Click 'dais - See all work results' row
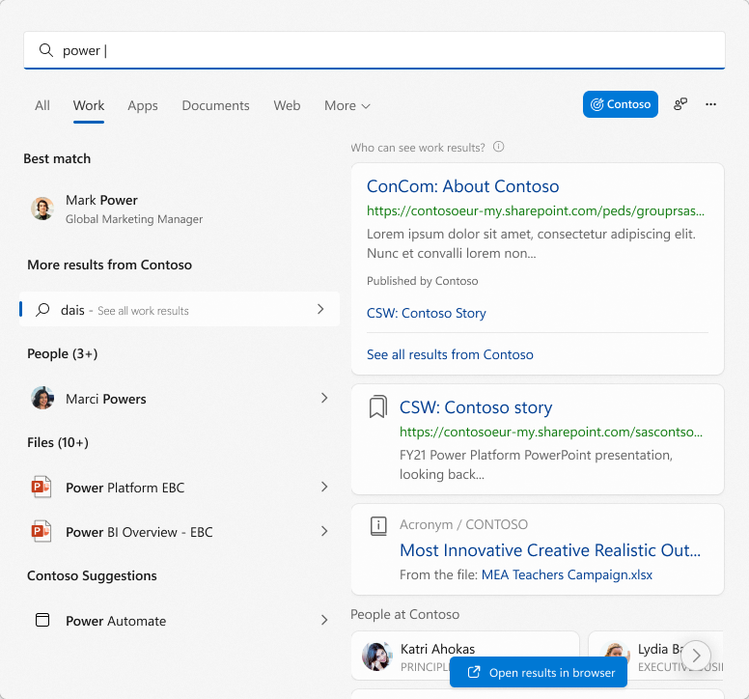Viewport: 749px width, 699px height. [180, 310]
